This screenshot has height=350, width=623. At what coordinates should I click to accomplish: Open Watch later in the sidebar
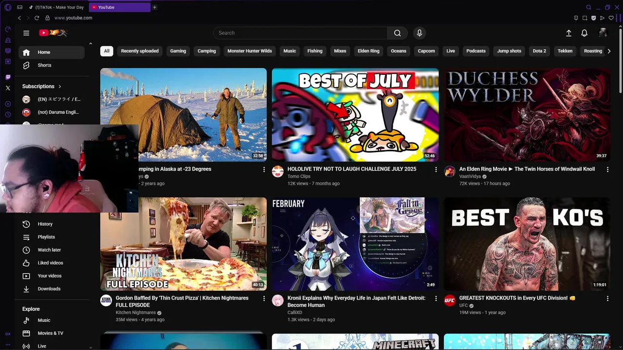click(x=52, y=250)
